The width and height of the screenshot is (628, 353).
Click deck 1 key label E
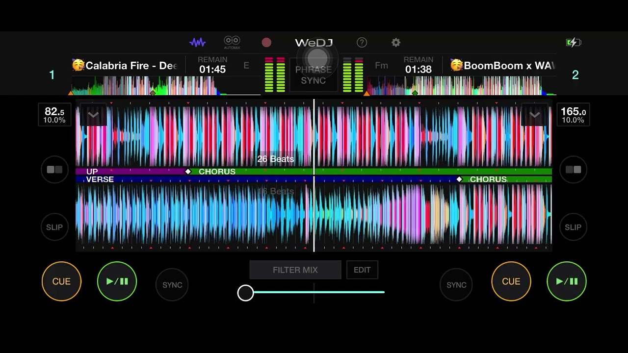coord(246,65)
